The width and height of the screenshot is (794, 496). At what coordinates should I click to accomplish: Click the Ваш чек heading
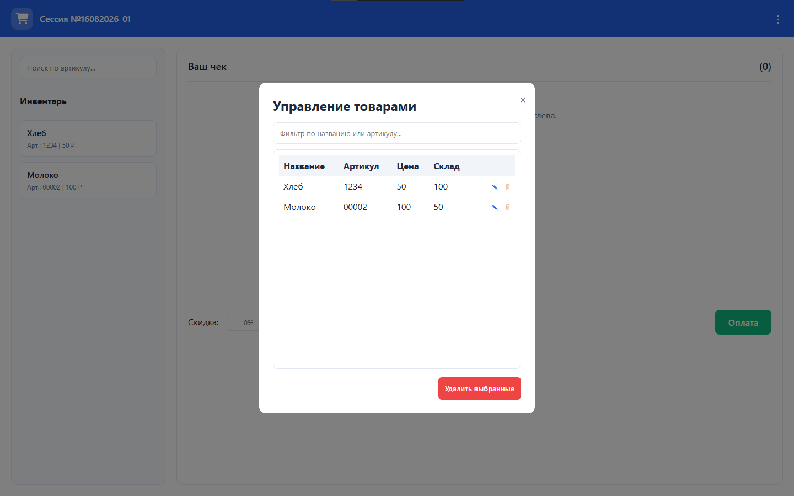click(x=207, y=67)
